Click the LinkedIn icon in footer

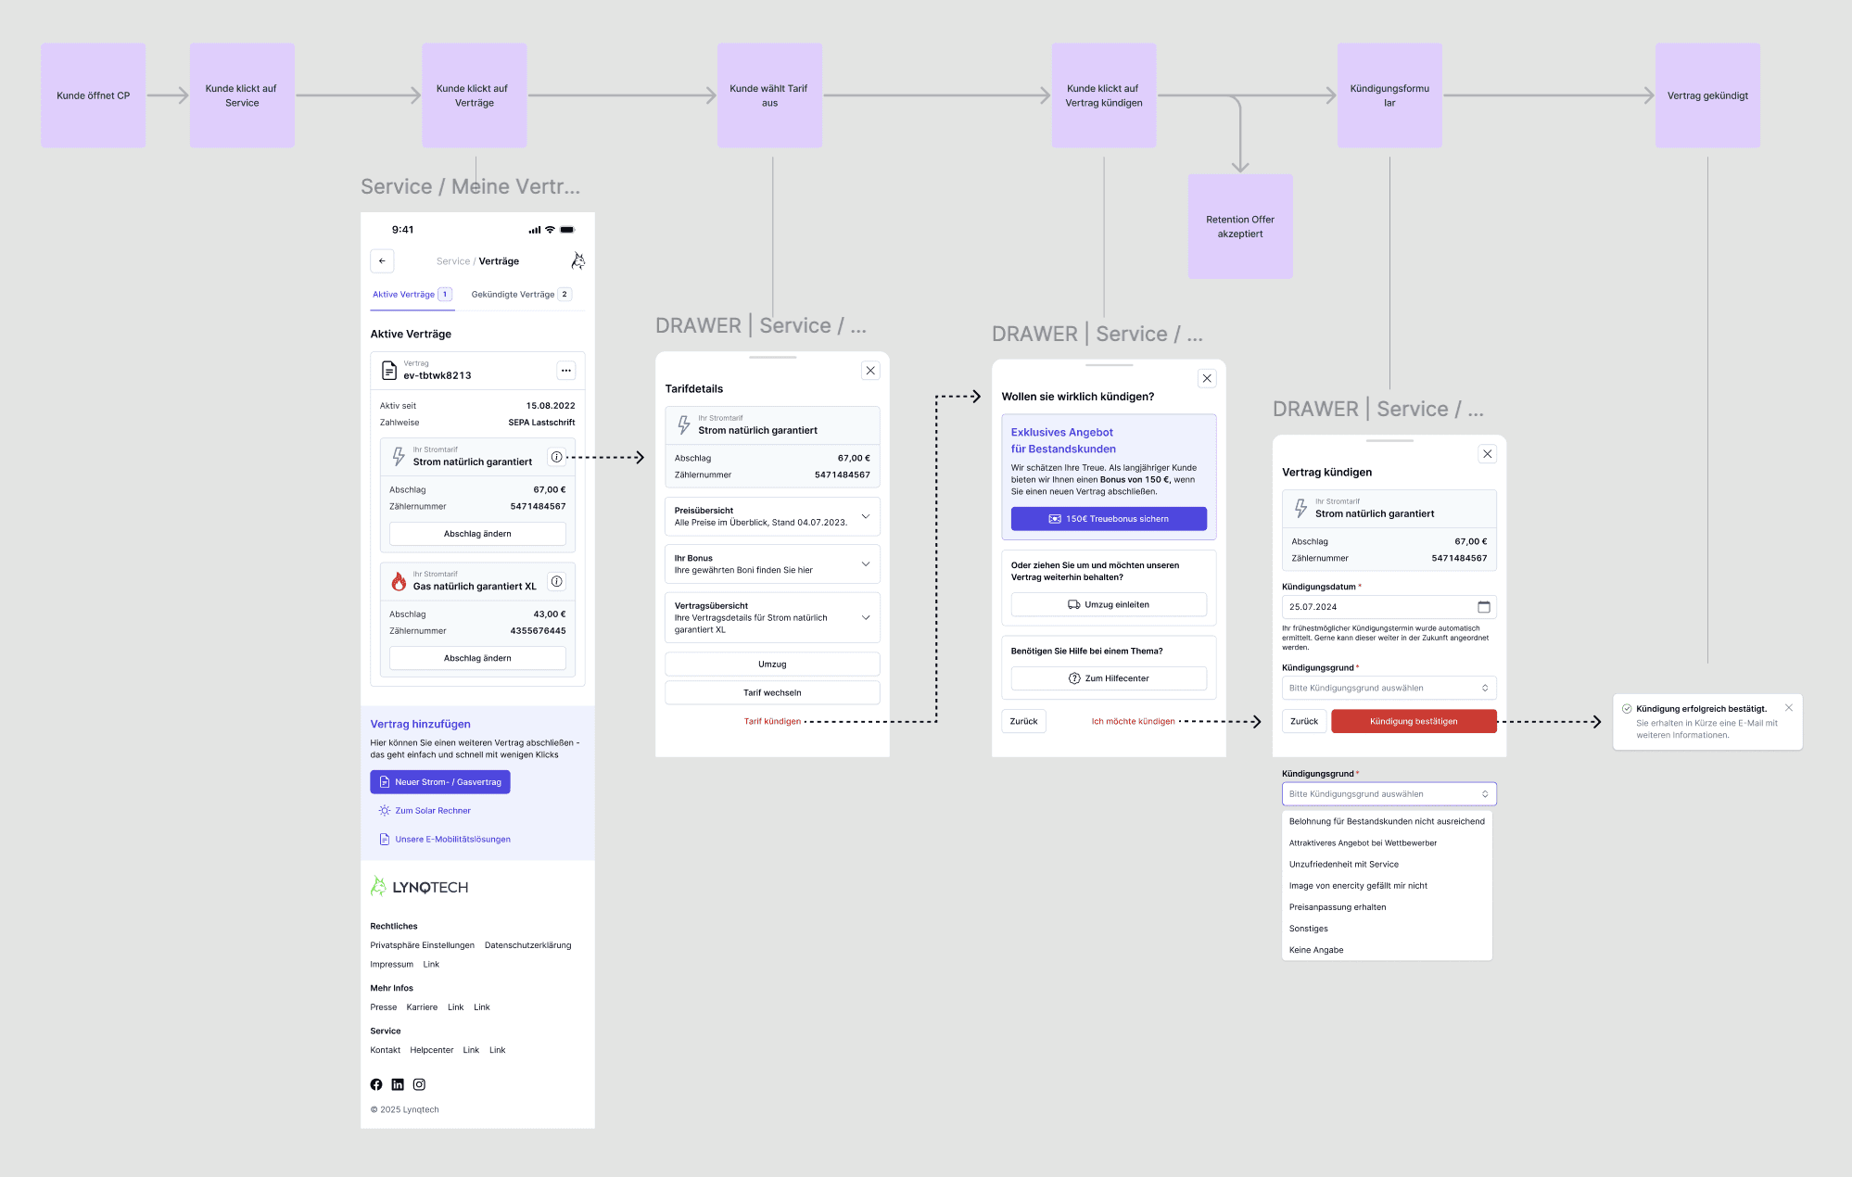398,1084
